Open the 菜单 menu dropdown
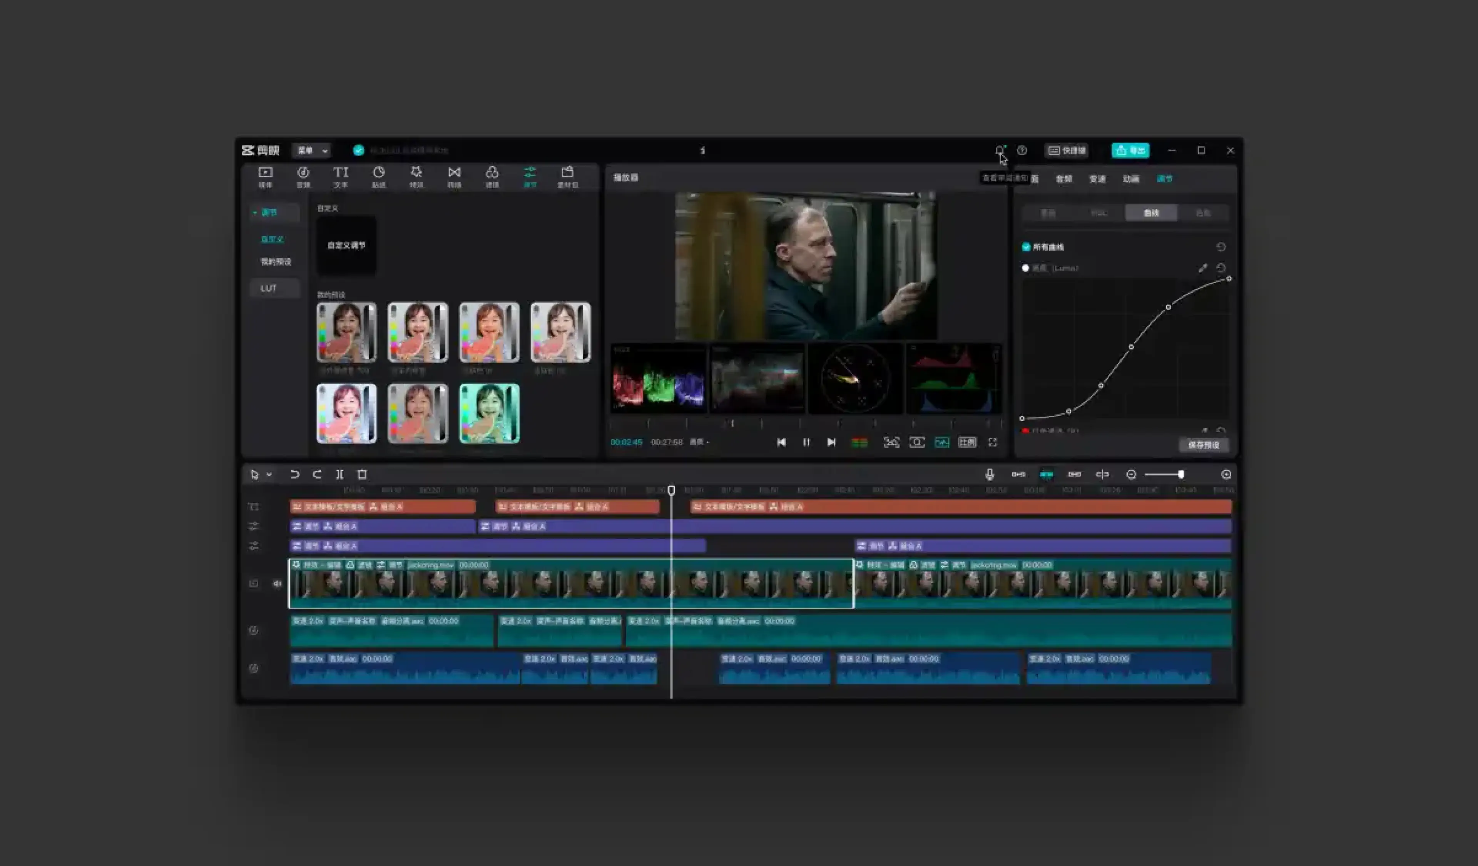The height and width of the screenshot is (866, 1478). (311, 151)
